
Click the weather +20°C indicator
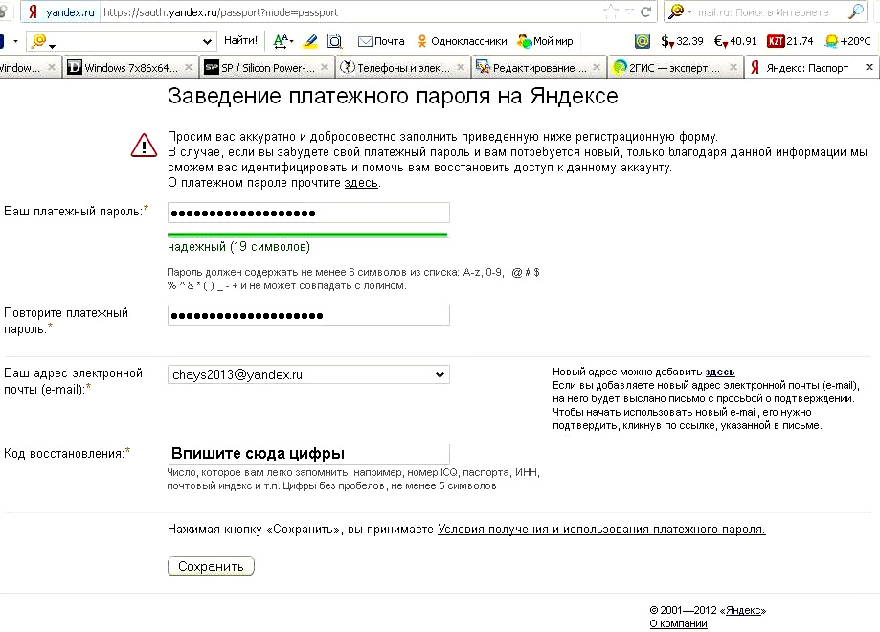click(x=848, y=41)
